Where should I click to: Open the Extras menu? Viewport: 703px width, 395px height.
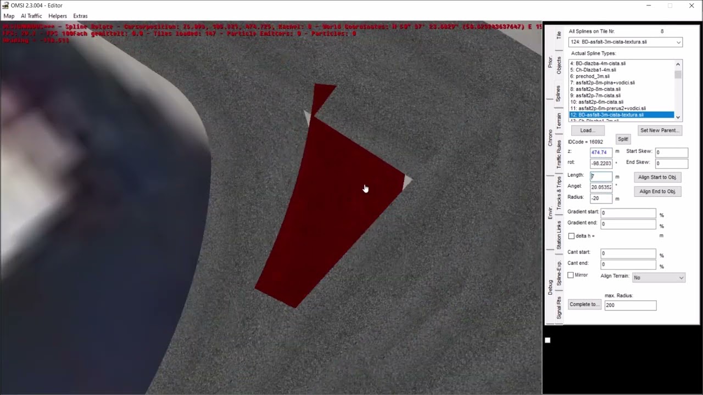(80, 16)
